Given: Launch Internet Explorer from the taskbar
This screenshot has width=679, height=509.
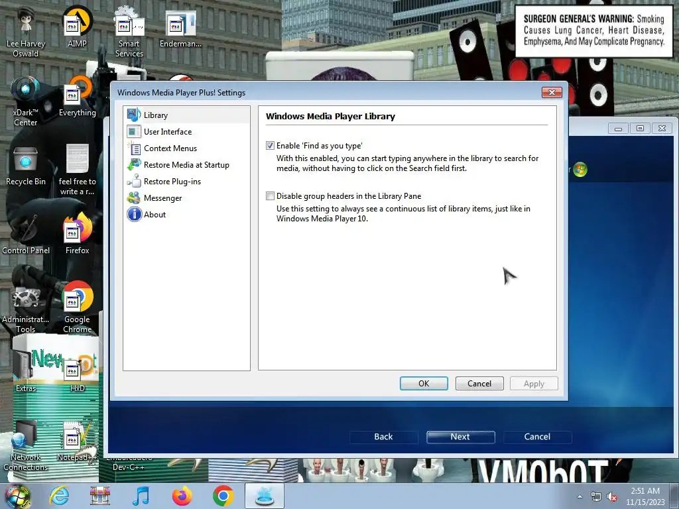Looking at the screenshot, I should (x=59, y=496).
